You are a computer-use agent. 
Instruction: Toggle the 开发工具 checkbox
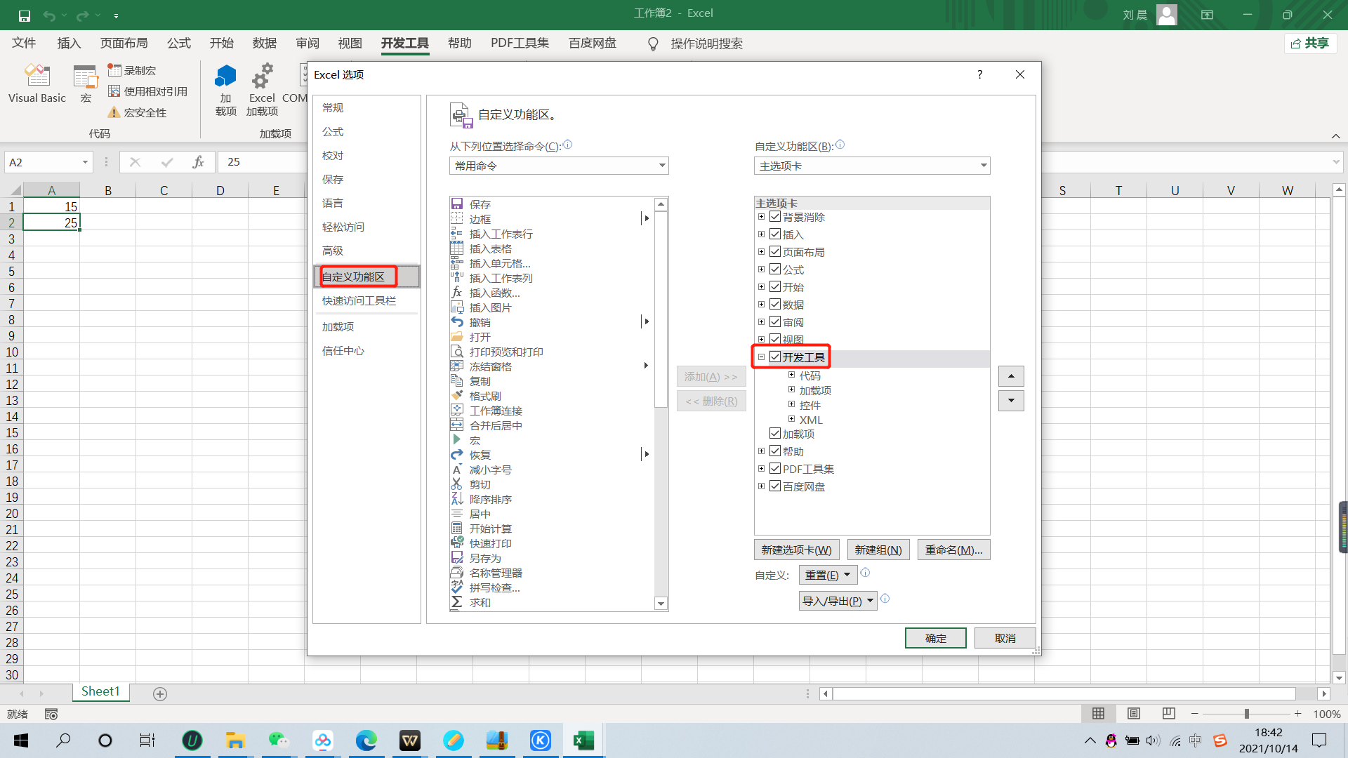click(x=775, y=357)
